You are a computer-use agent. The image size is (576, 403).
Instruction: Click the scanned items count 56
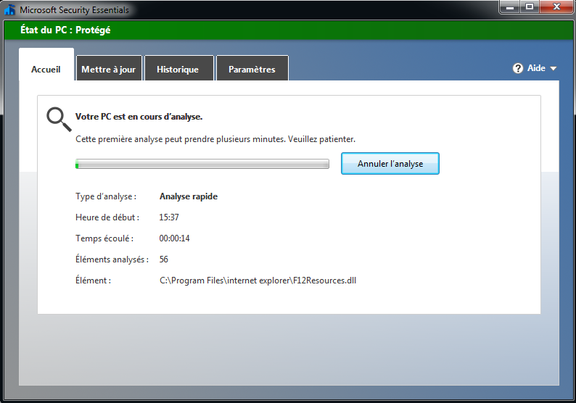coord(164,259)
